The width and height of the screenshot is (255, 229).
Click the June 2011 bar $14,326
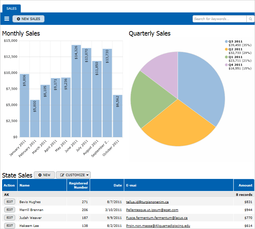click(x=76, y=91)
